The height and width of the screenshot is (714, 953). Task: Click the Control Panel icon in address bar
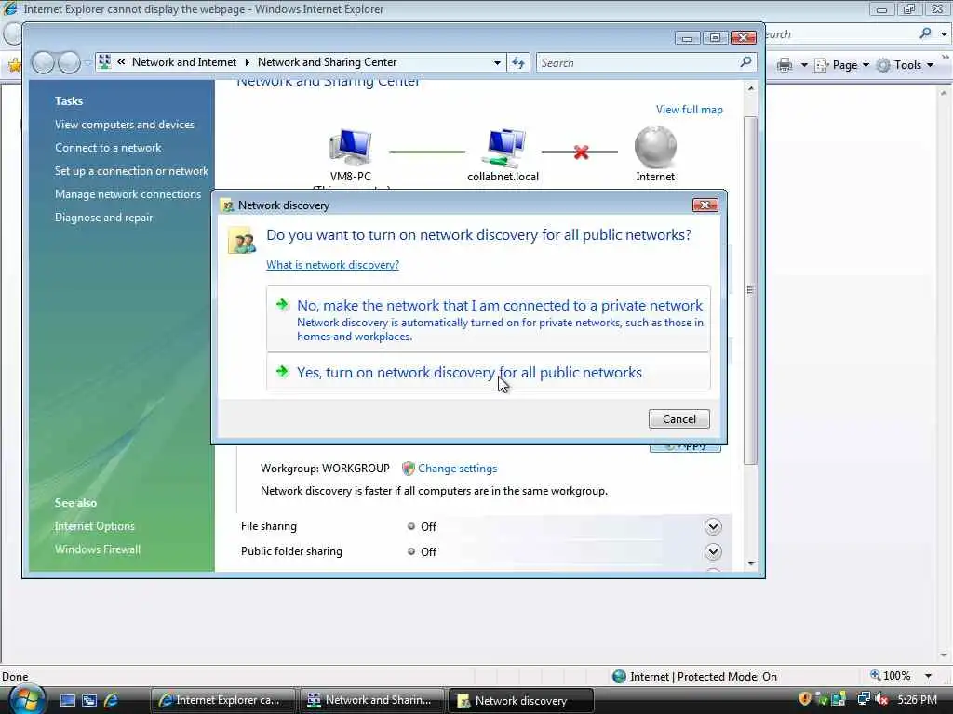104,62
